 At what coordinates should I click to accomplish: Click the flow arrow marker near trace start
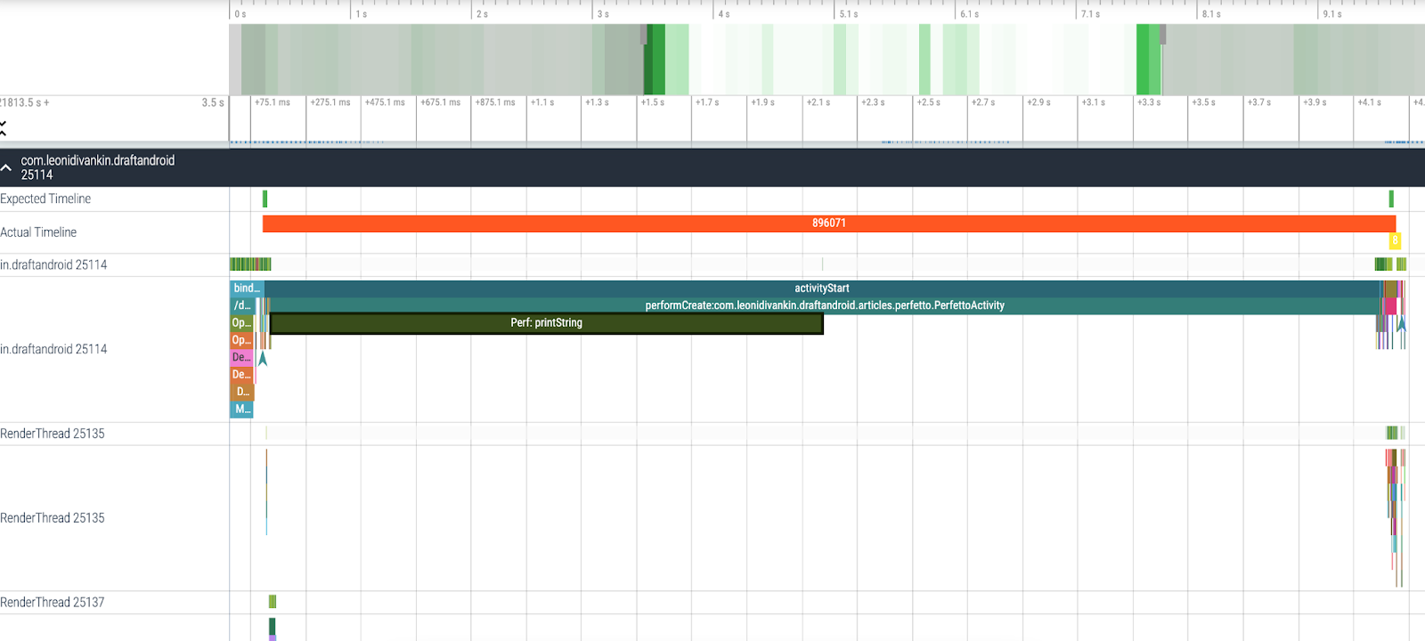263,358
